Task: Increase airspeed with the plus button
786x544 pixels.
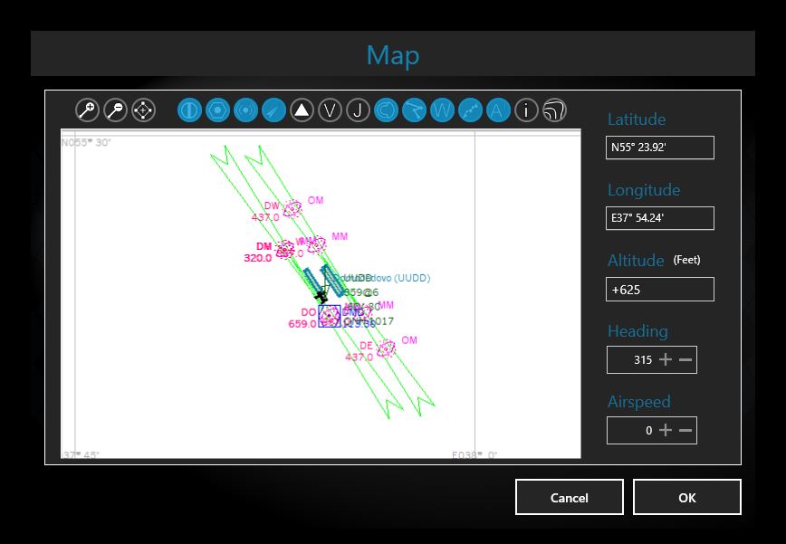Action: click(x=666, y=430)
